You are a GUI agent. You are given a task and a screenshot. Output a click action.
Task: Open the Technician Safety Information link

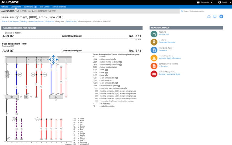tap(169, 58)
